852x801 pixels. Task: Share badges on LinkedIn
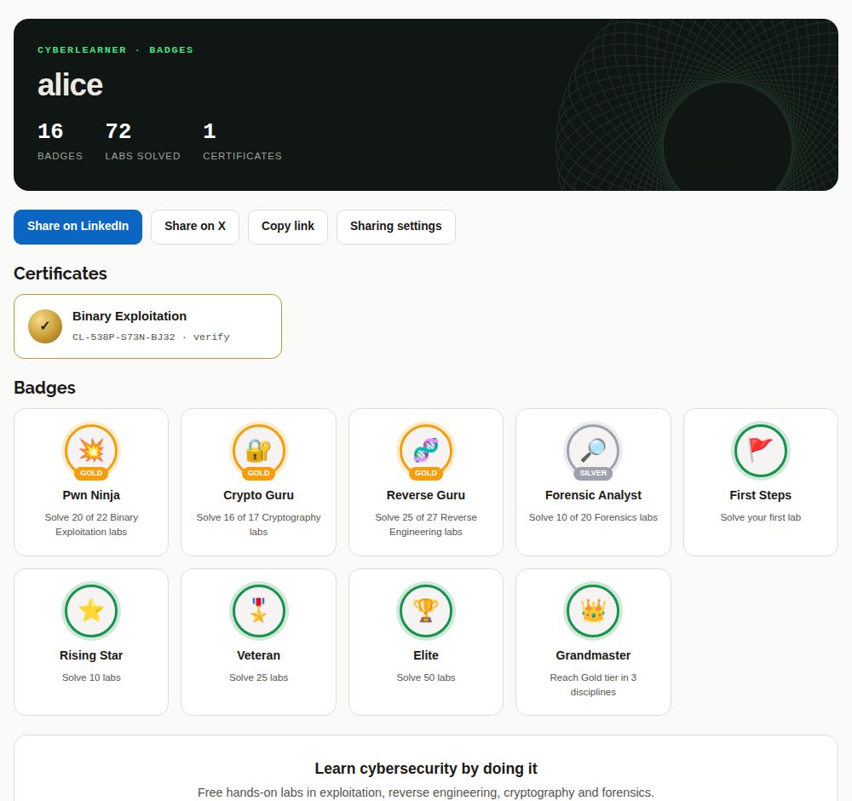tap(78, 227)
